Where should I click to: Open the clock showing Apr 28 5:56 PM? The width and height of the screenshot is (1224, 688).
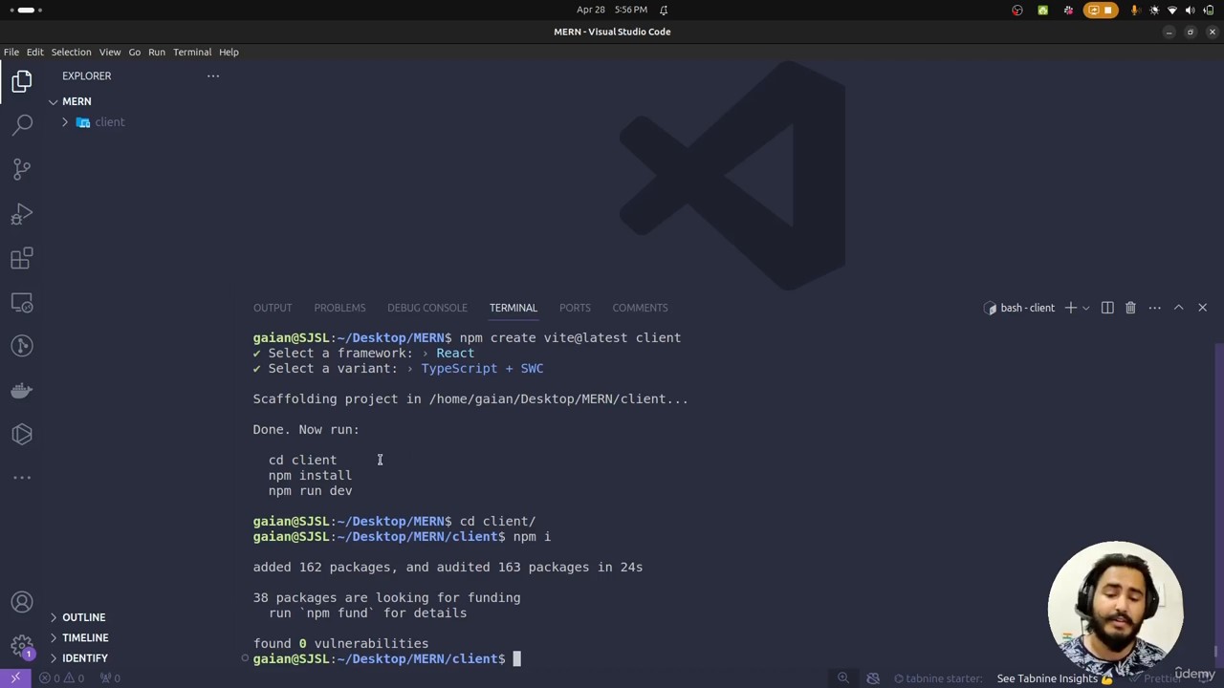(612, 10)
